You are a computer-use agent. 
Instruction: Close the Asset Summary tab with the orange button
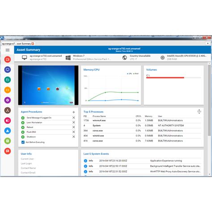33,44
